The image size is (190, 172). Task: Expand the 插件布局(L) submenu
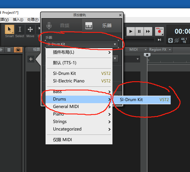tap(79, 52)
